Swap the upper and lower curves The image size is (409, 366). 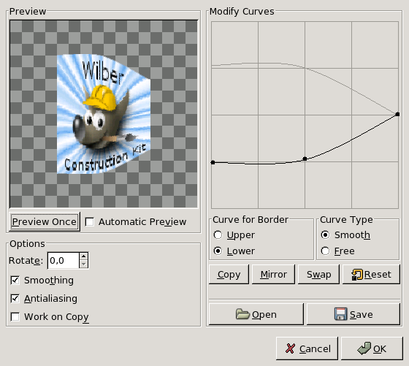318,274
